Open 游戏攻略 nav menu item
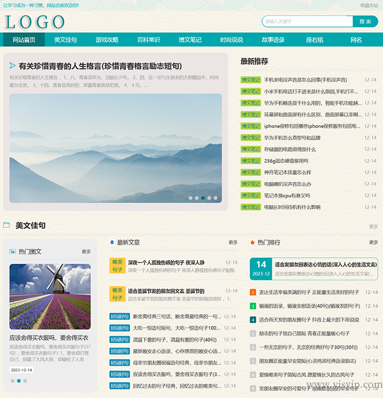This screenshot has height=398, width=383. [107, 39]
